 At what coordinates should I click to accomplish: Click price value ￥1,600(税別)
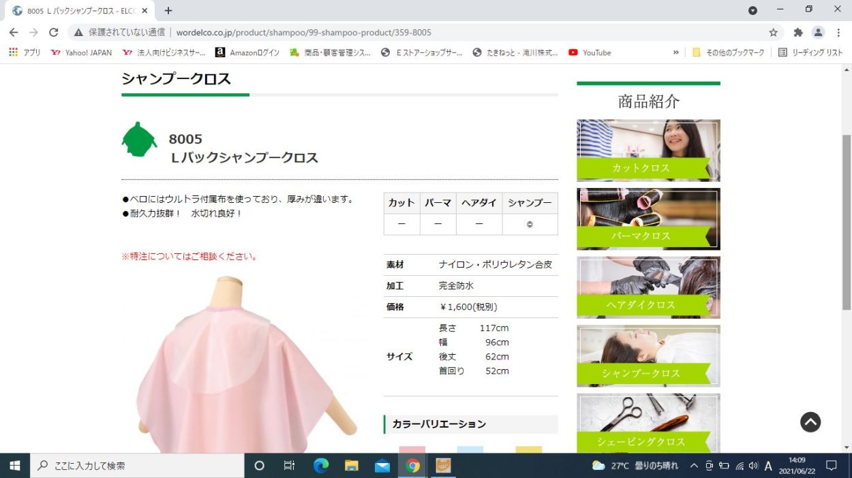point(468,307)
